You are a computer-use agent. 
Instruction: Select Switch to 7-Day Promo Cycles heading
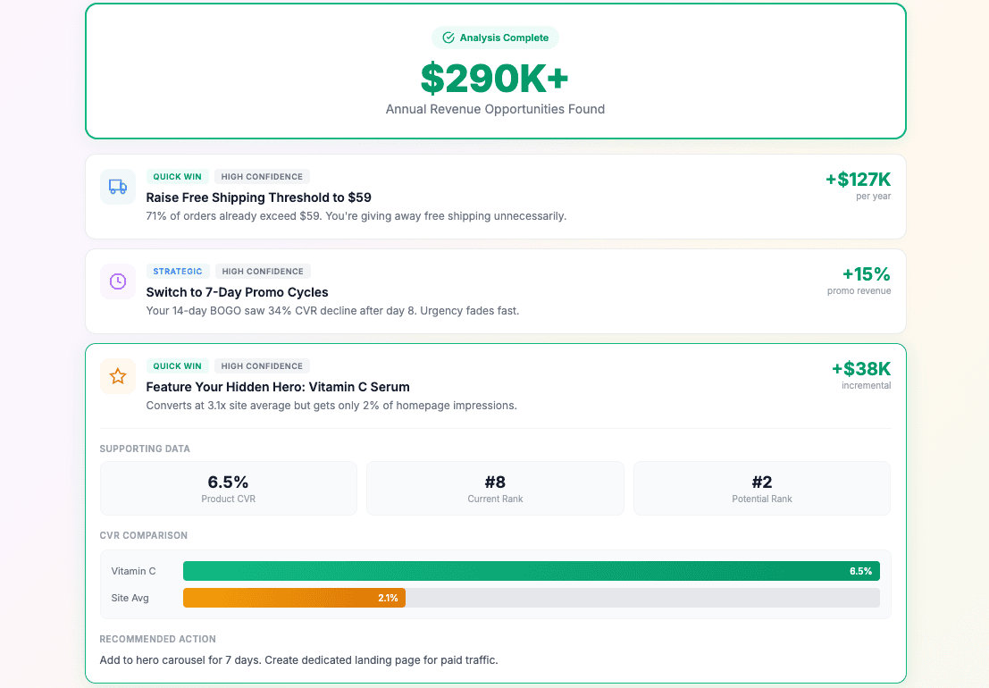click(x=237, y=292)
